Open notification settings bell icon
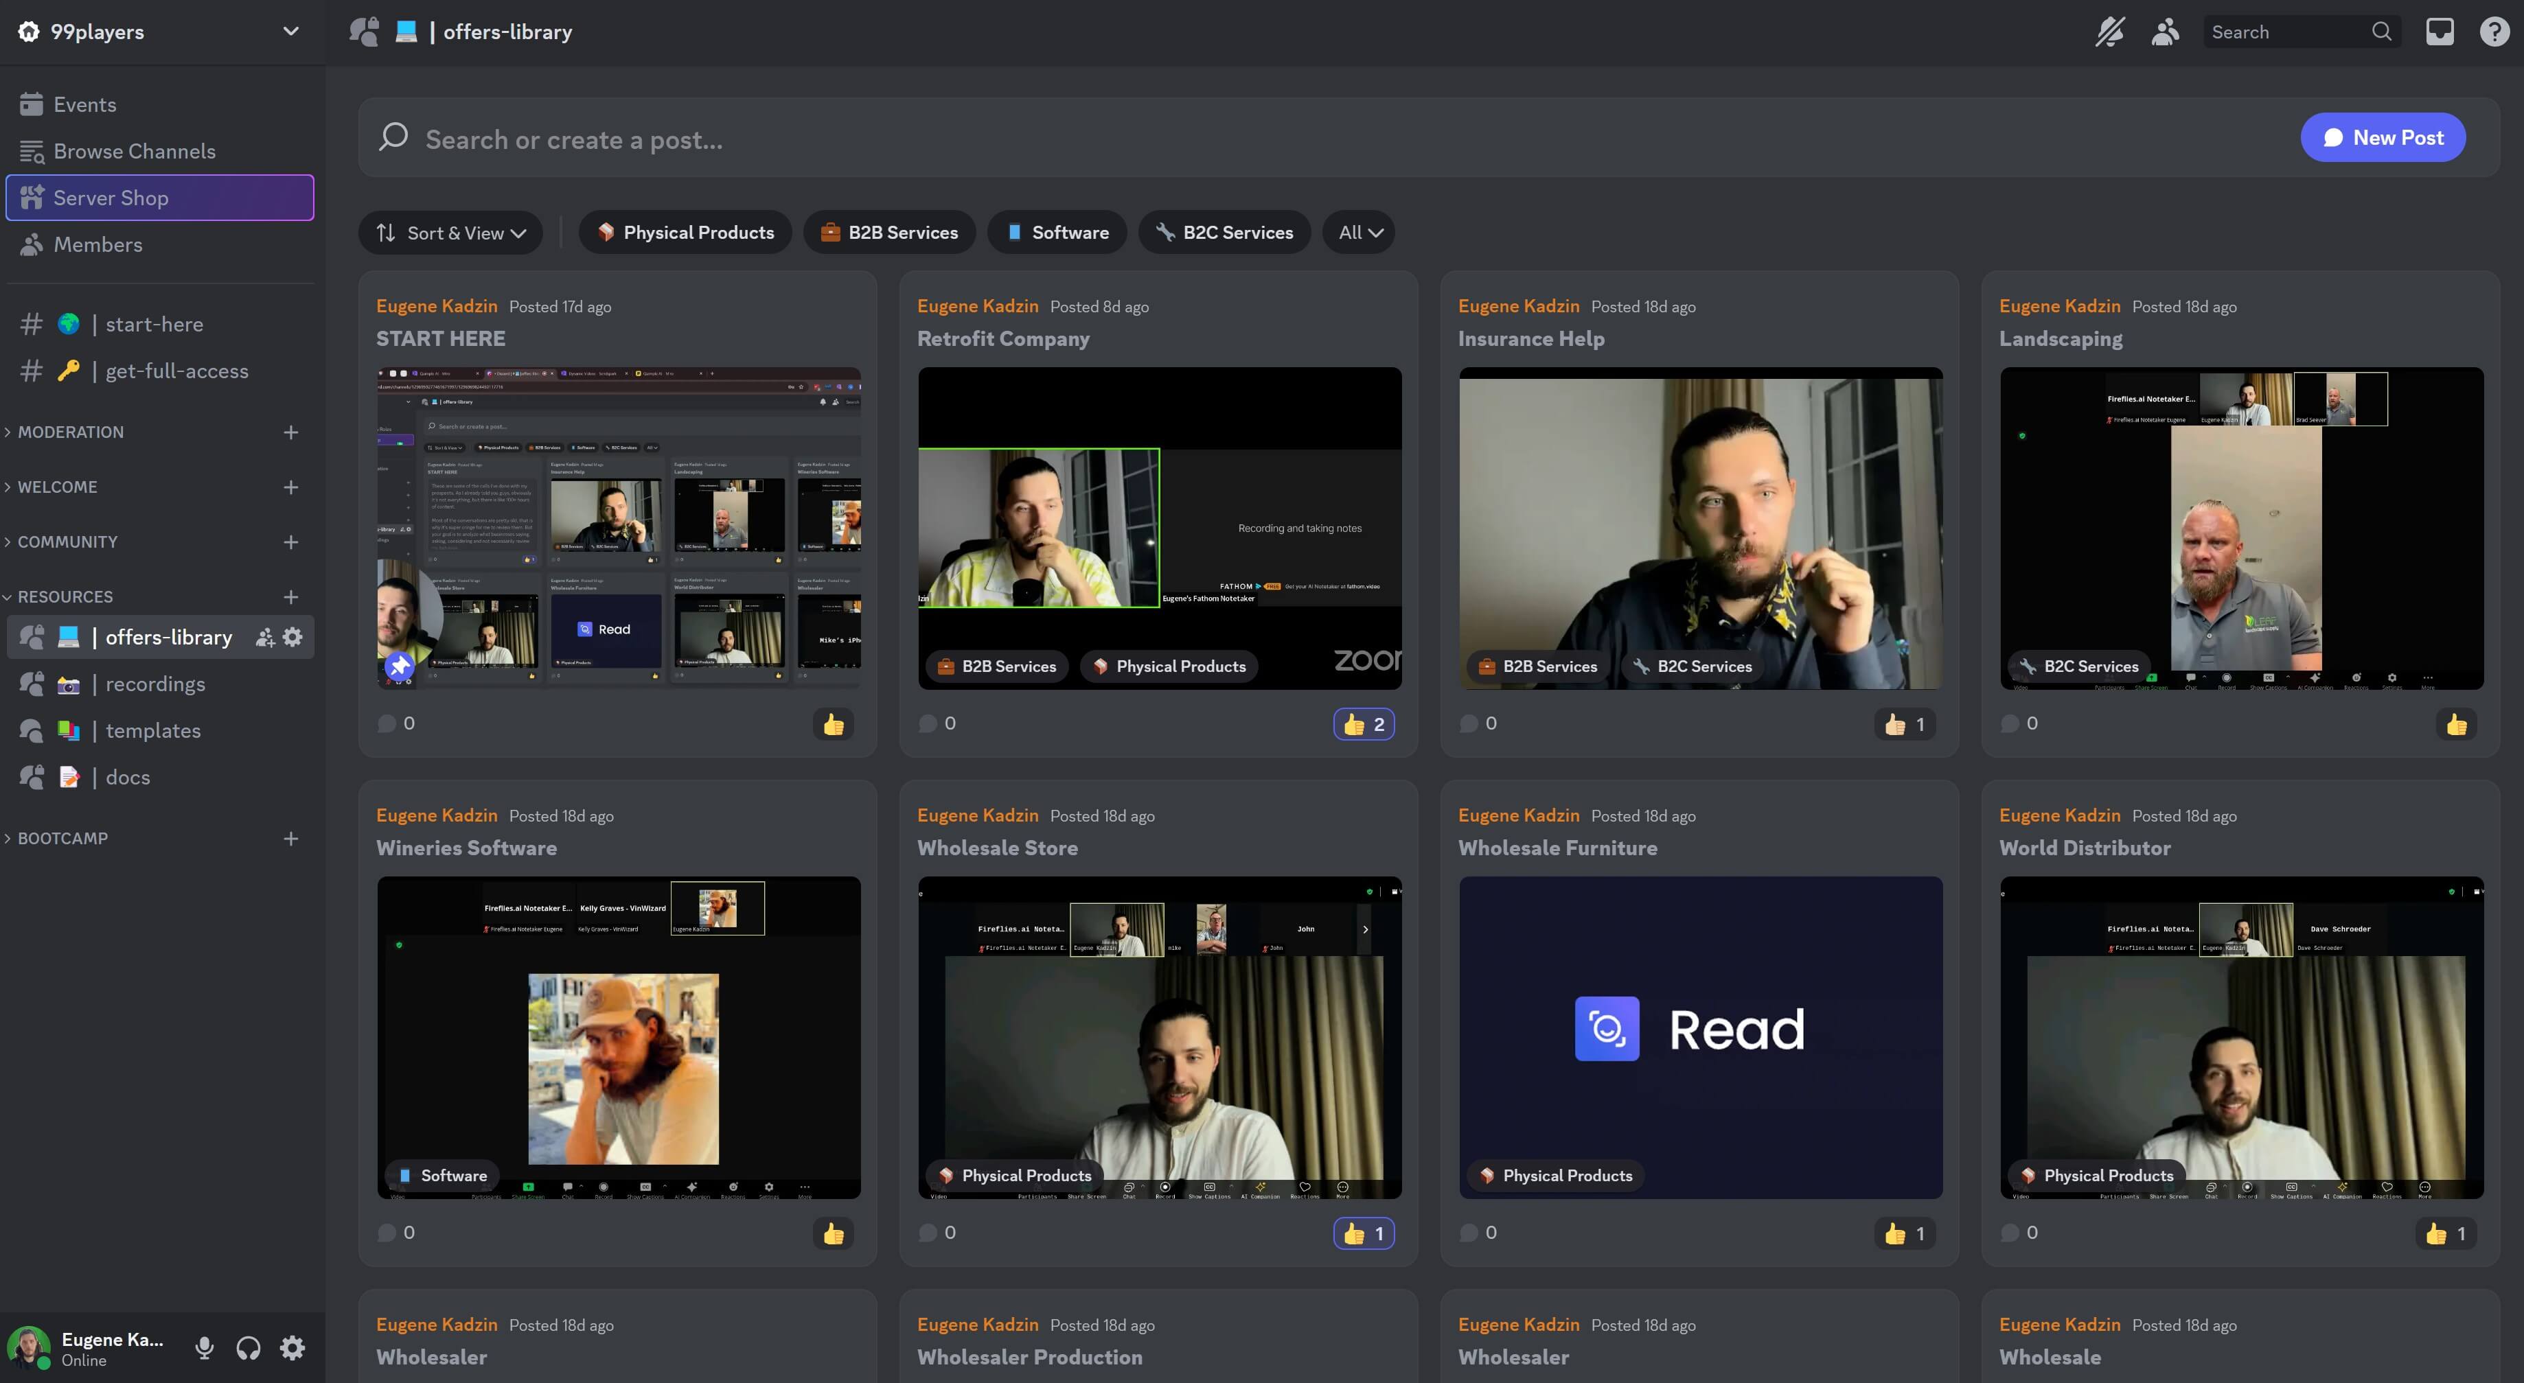This screenshot has height=1383, width=2524. pos(2109,32)
